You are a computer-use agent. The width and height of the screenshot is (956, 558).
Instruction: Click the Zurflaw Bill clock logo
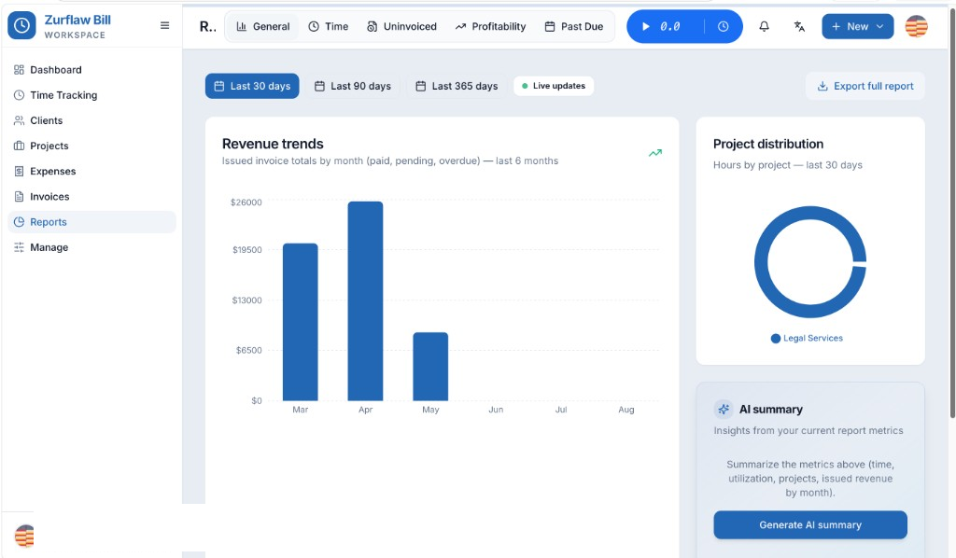(x=21, y=25)
